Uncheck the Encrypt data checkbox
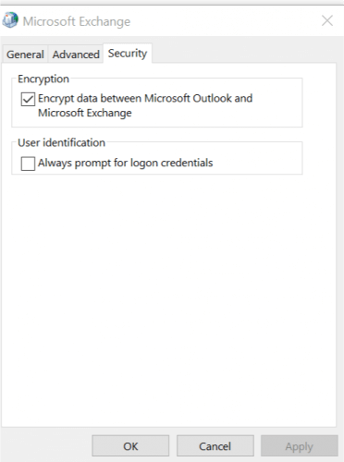The width and height of the screenshot is (344, 462). (x=28, y=99)
